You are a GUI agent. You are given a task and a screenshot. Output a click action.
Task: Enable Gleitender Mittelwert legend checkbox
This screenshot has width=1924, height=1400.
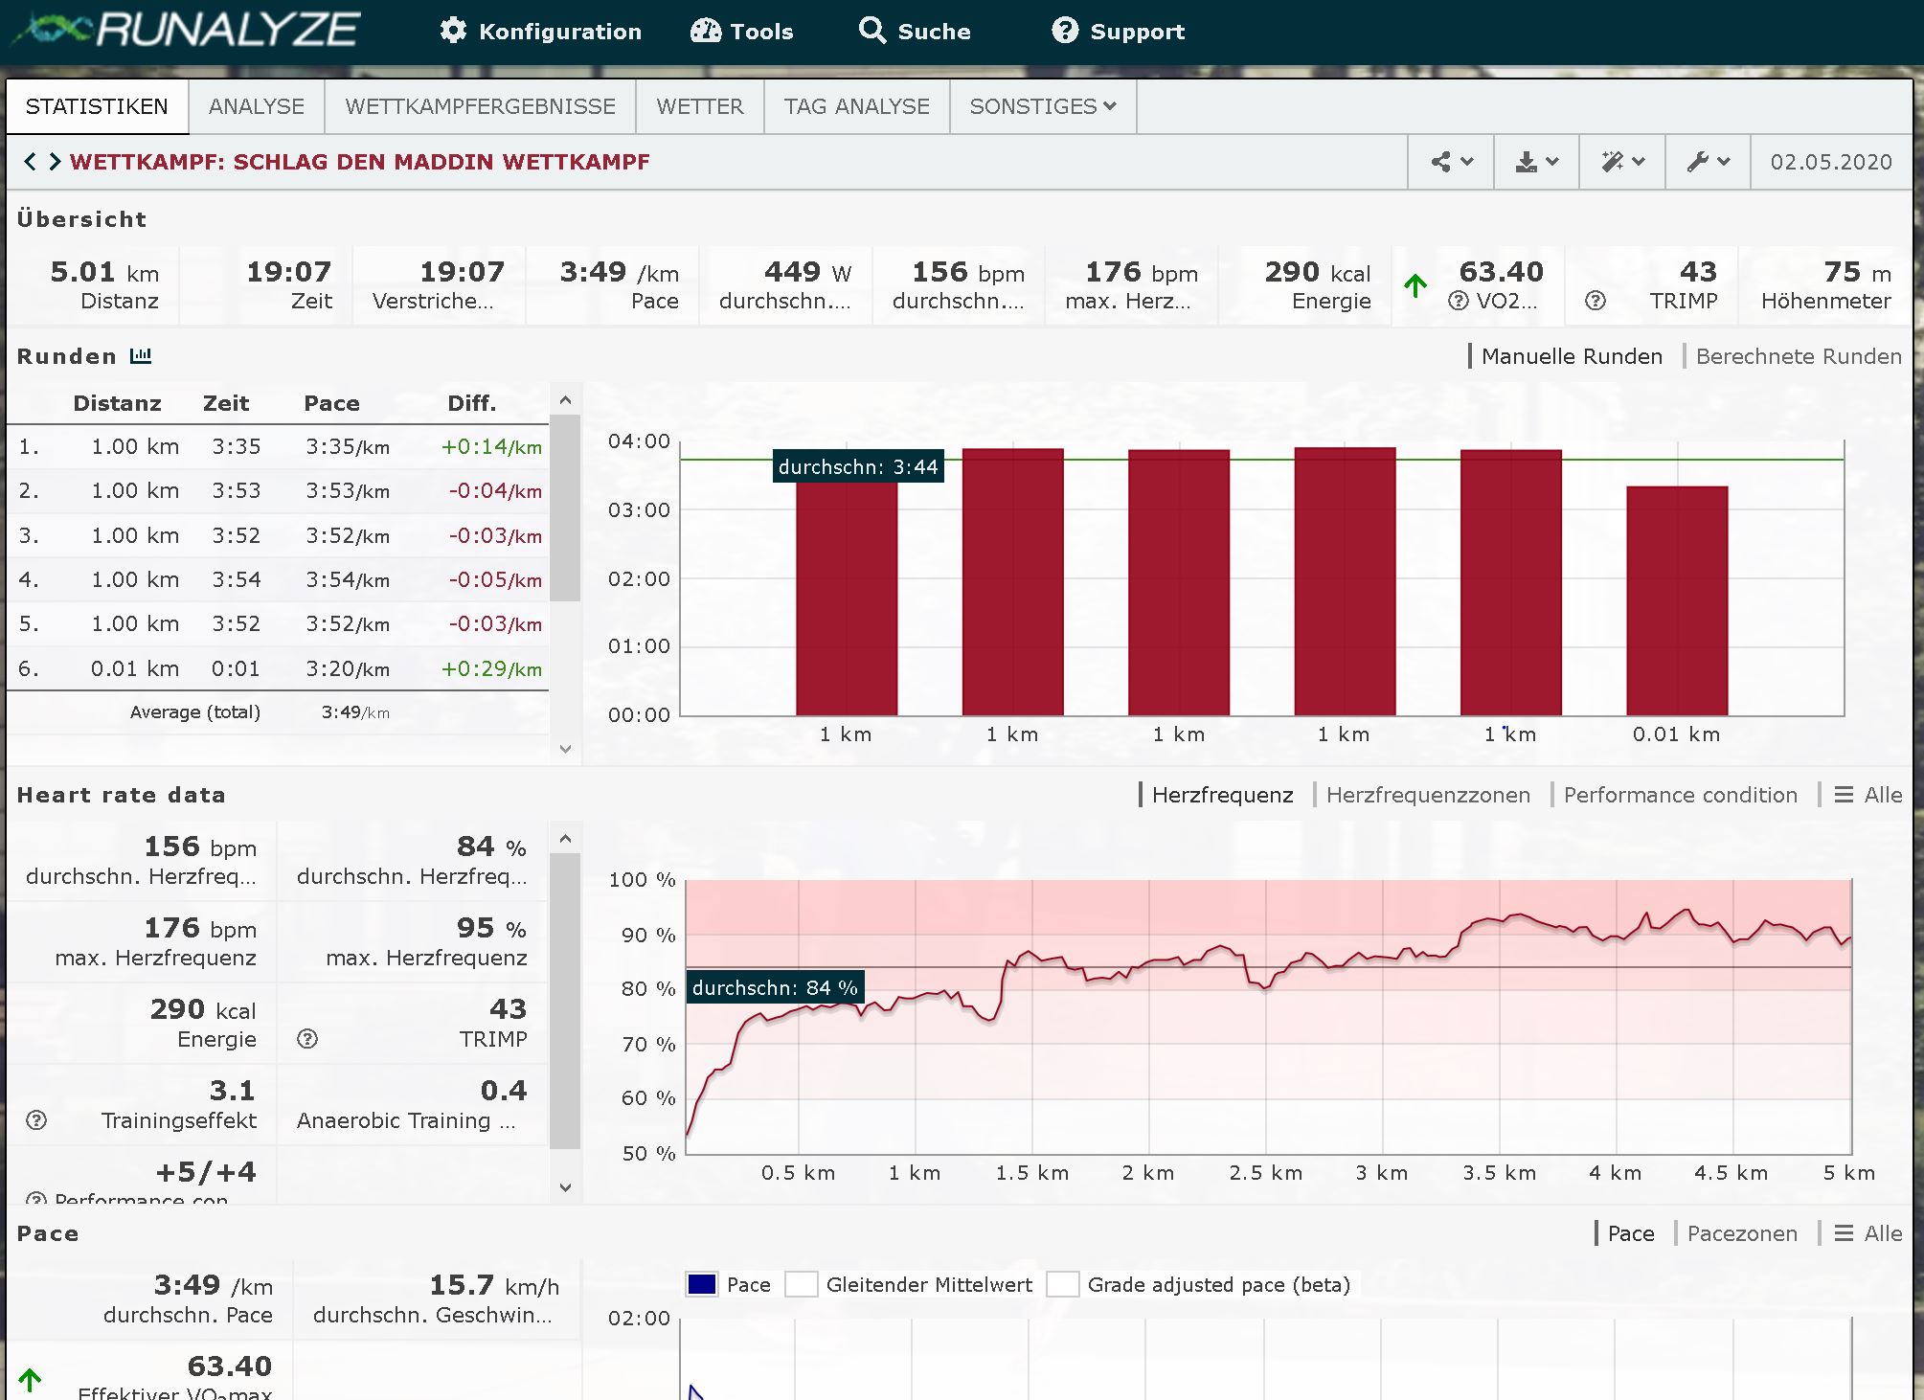coord(801,1285)
